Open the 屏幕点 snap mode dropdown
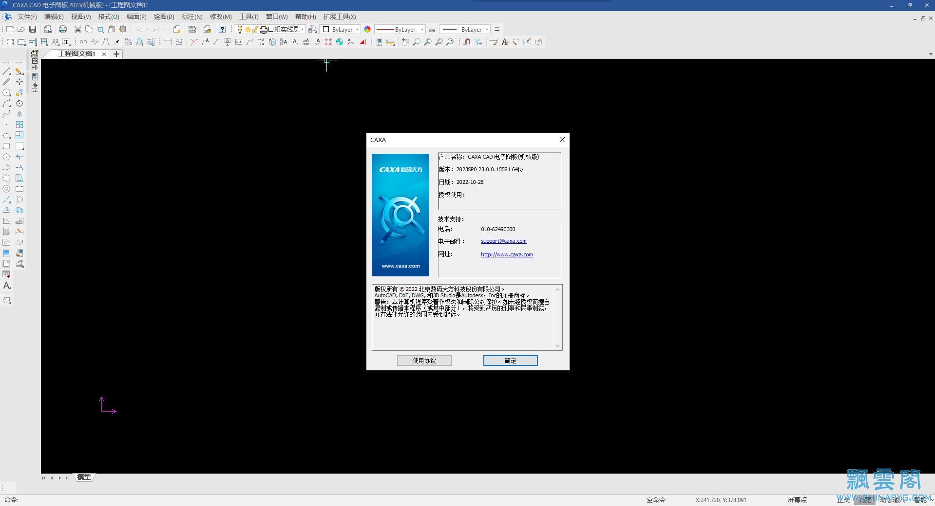Screen dimensions: 935x506 tap(797, 500)
